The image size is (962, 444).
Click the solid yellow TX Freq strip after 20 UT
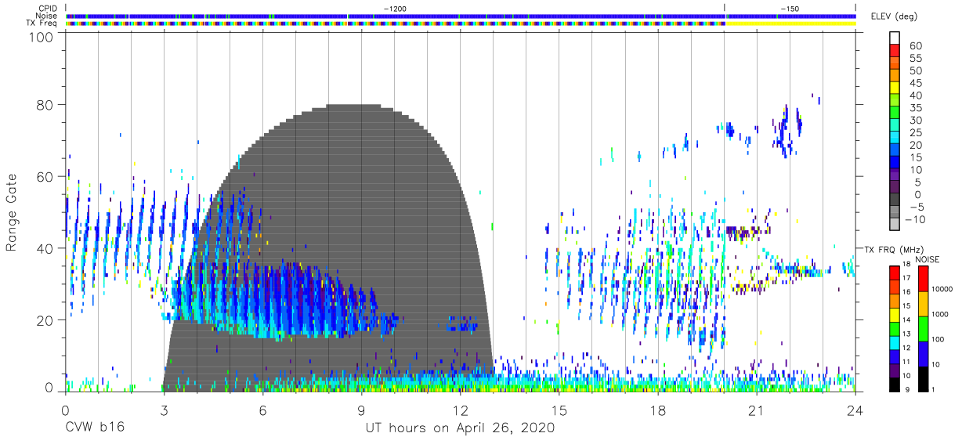(x=790, y=23)
